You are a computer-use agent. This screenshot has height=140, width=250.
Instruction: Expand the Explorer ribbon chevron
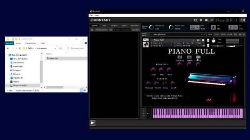point(82,43)
